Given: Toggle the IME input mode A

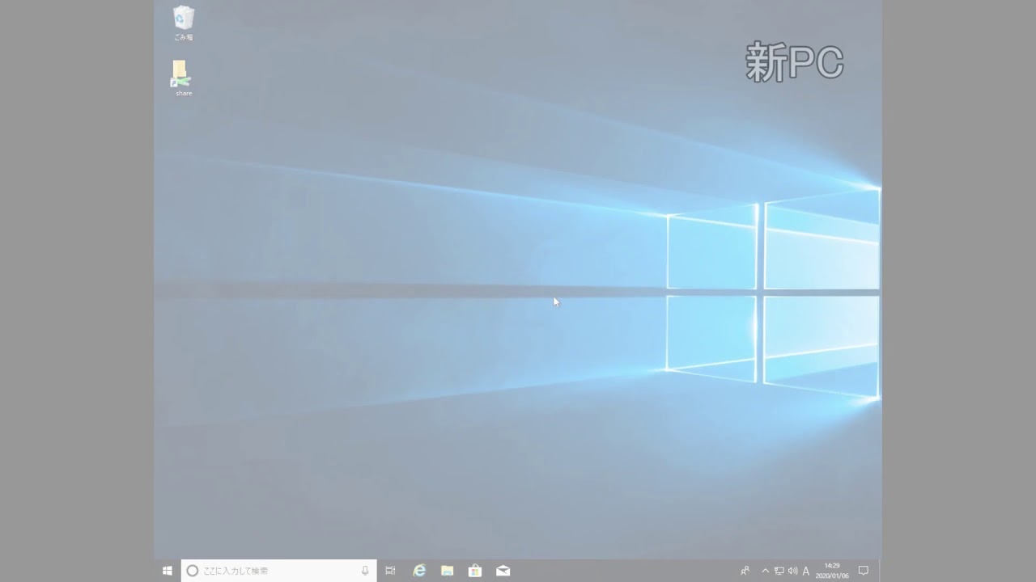Looking at the screenshot, I should tap(805, 571).
